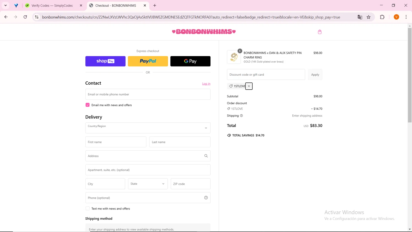Focus the Discount code or gift card field
This screenshot has width=412, height=232.
266,74
